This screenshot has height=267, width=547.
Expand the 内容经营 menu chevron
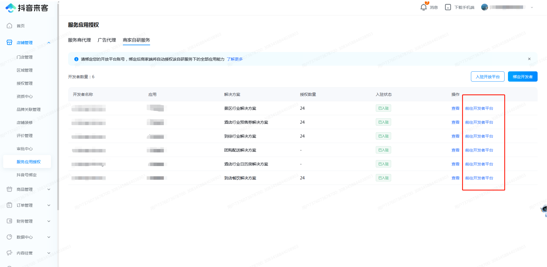(x=49, y=253)
